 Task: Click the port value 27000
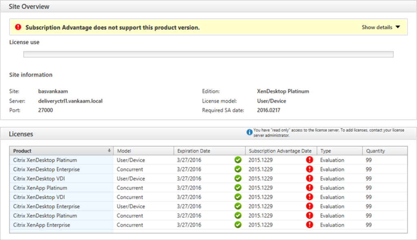46,110
